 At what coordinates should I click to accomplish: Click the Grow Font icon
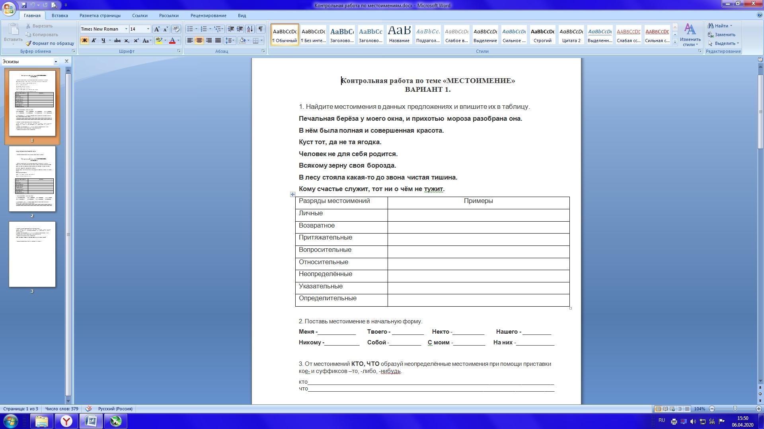[157, 29]
